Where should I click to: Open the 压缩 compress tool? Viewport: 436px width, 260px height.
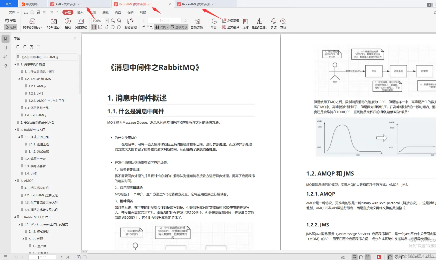click(246, 24)
